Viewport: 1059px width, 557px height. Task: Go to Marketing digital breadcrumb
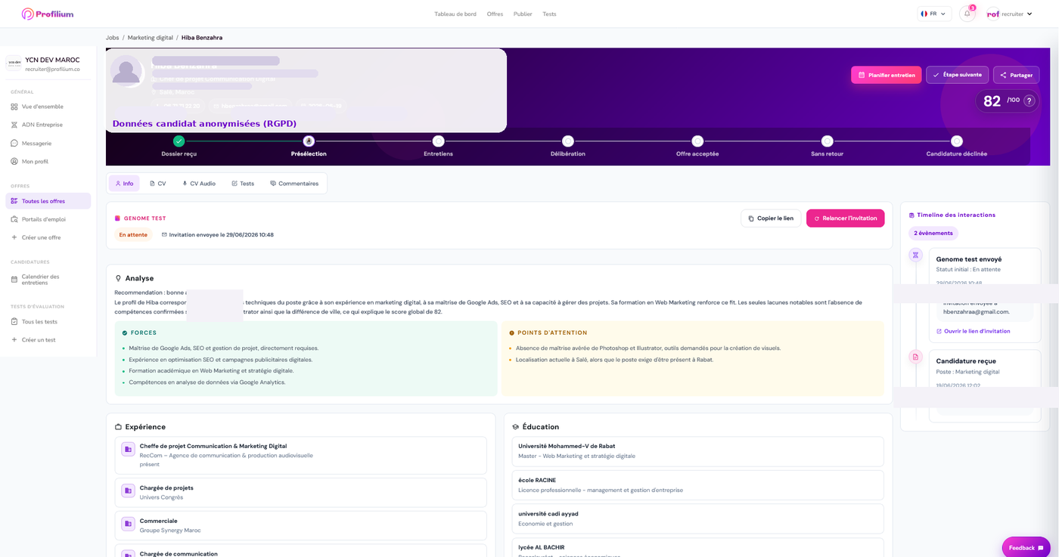tap(151, 38)
